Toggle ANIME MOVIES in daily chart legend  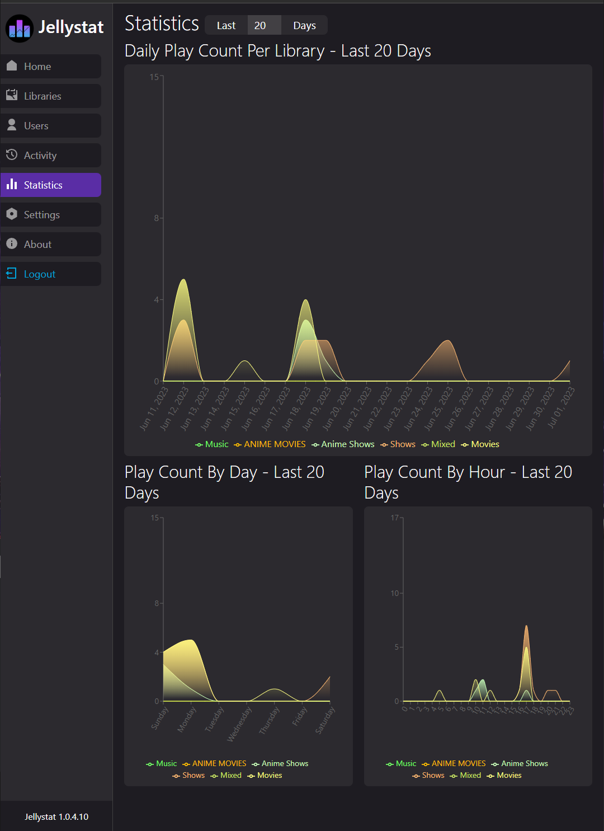(270, 444)
